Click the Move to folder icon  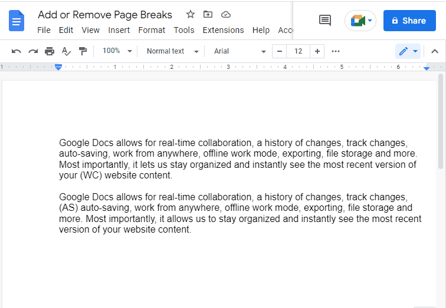pyautogui.click(x=208, y=14)
